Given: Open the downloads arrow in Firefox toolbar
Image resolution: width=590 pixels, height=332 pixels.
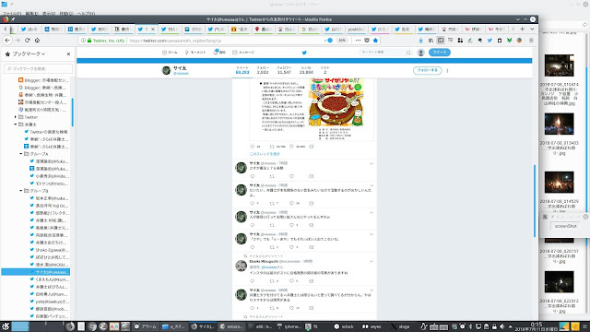Looking at the screenshot, I should (x=420, y=41).
